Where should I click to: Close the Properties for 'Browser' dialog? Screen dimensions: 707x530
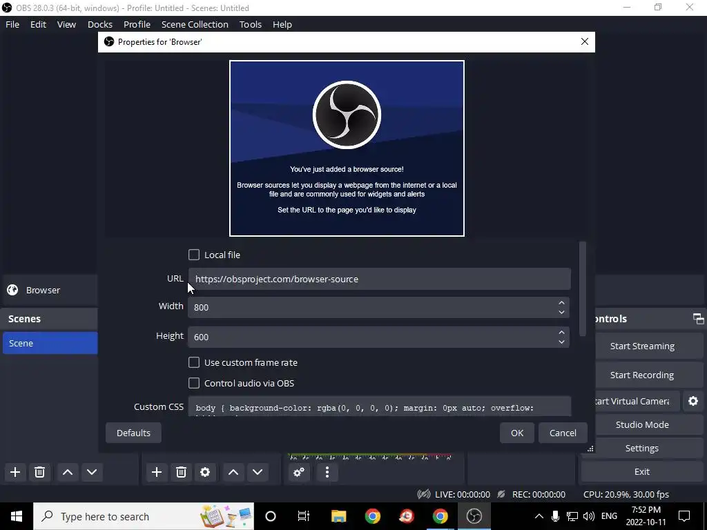pyautogui.click(x=585, y=41)
